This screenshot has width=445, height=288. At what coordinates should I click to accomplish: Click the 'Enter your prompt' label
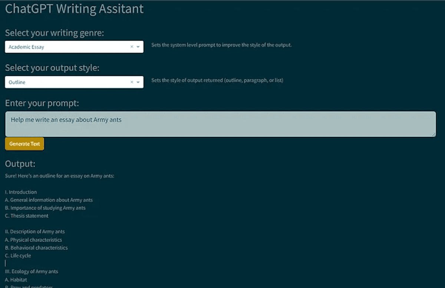coord(42,103)
